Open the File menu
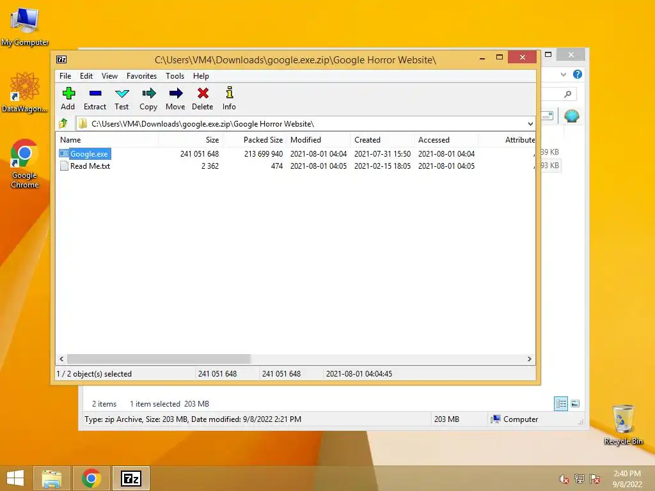Screen dimensions: 655x491 (65, 76)
